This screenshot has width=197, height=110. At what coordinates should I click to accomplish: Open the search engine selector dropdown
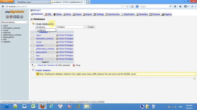138,6
